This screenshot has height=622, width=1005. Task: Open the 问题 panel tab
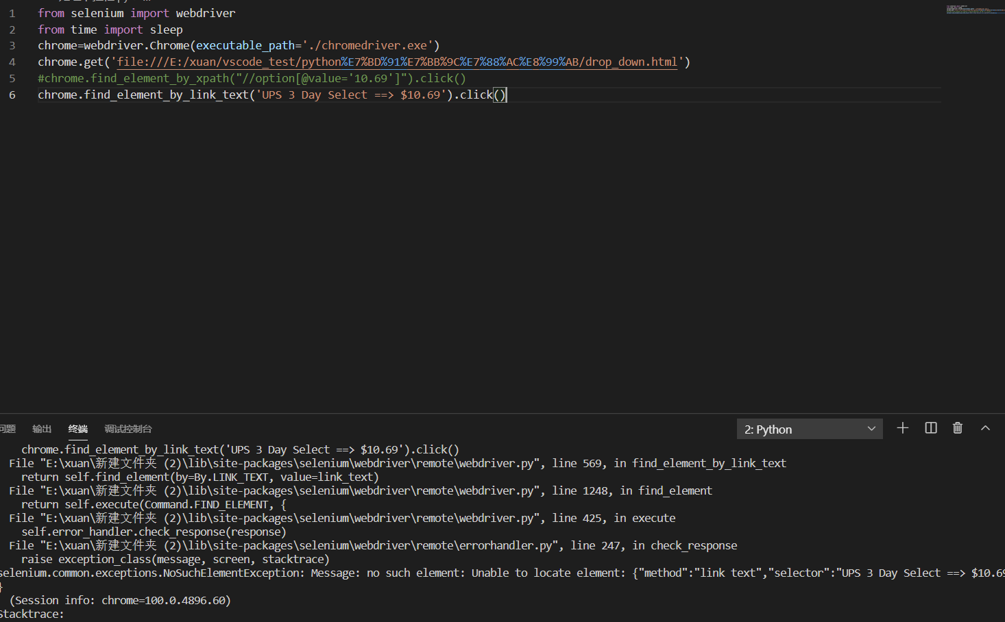click(8, 429)
